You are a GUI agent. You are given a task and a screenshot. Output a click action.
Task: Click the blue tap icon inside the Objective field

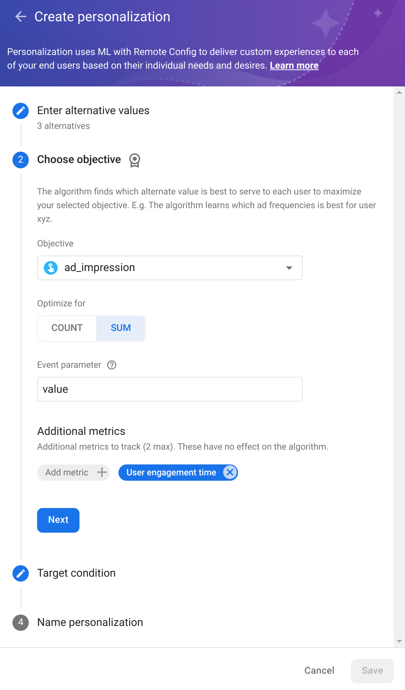click(50, 268)
